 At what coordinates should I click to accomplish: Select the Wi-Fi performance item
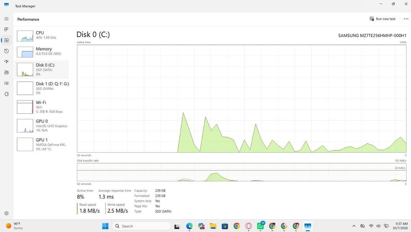pos(42,107)
